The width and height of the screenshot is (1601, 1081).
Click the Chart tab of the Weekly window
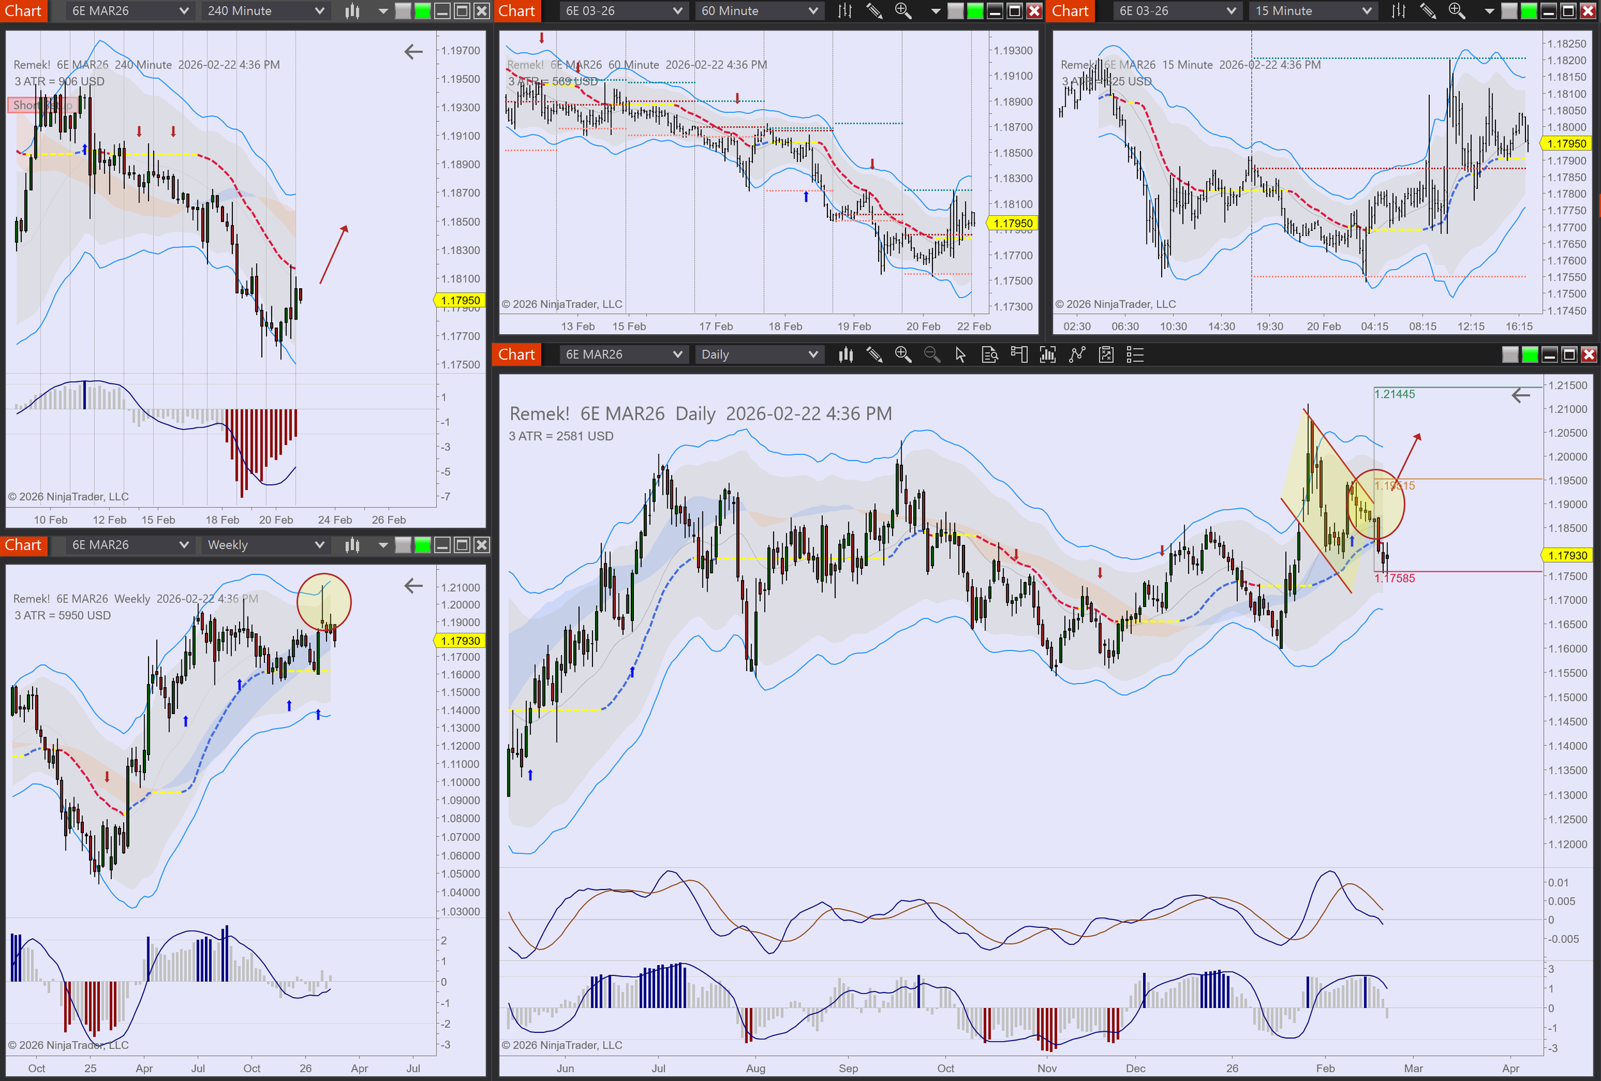tap(24, 546)
